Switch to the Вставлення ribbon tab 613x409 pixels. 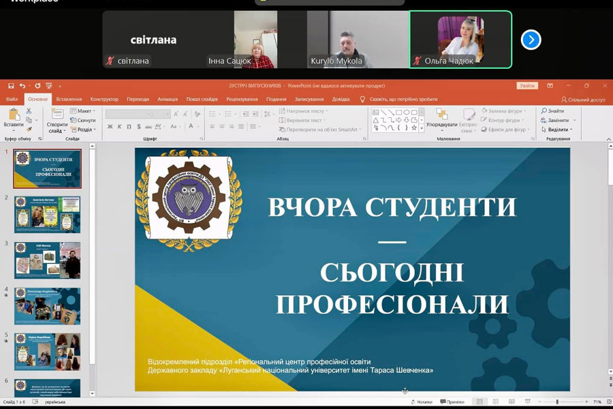[69, 100]
